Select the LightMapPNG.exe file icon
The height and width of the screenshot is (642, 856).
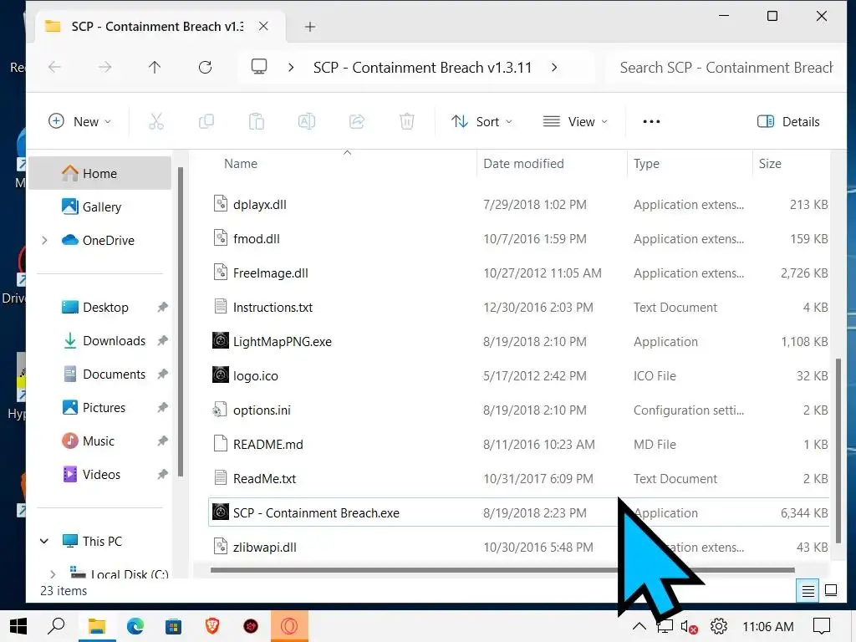(221, 341)
